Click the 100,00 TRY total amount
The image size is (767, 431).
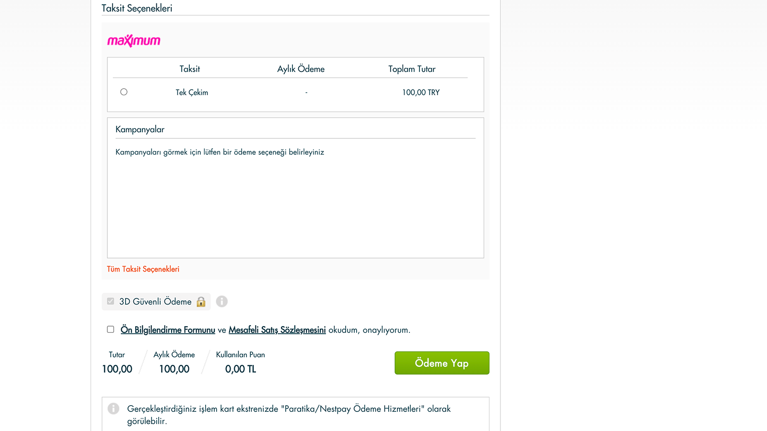click(421, 92)
